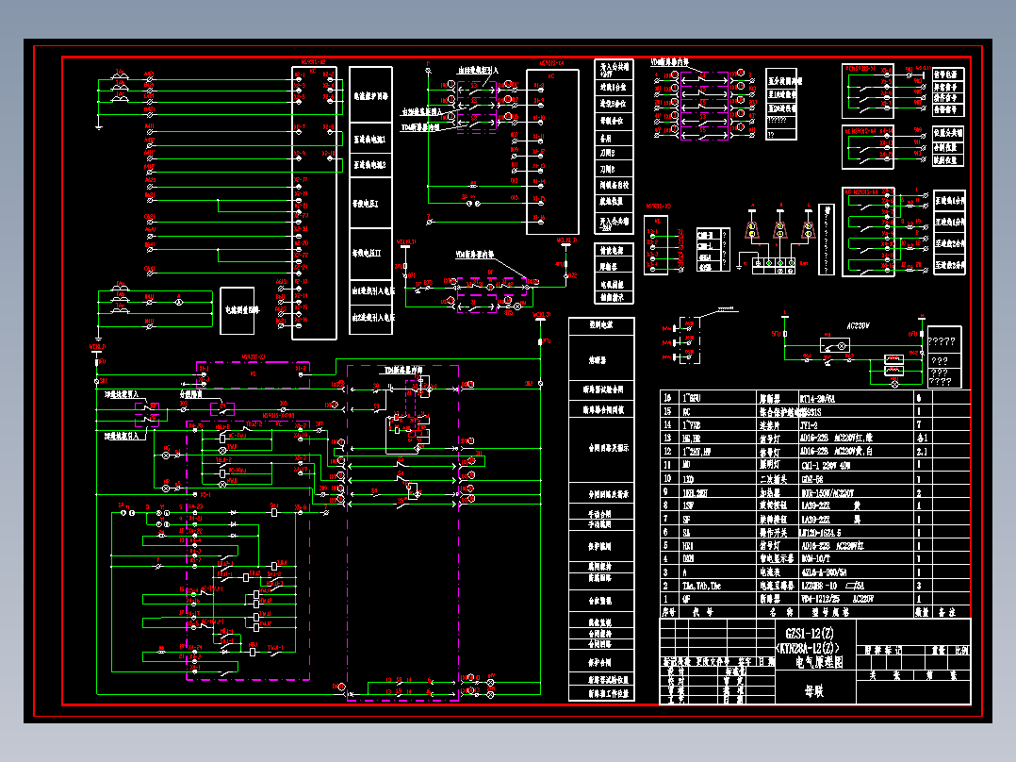
Task: Click the GZS1-12(Z) drawing title text
Action: click(810, 634)
